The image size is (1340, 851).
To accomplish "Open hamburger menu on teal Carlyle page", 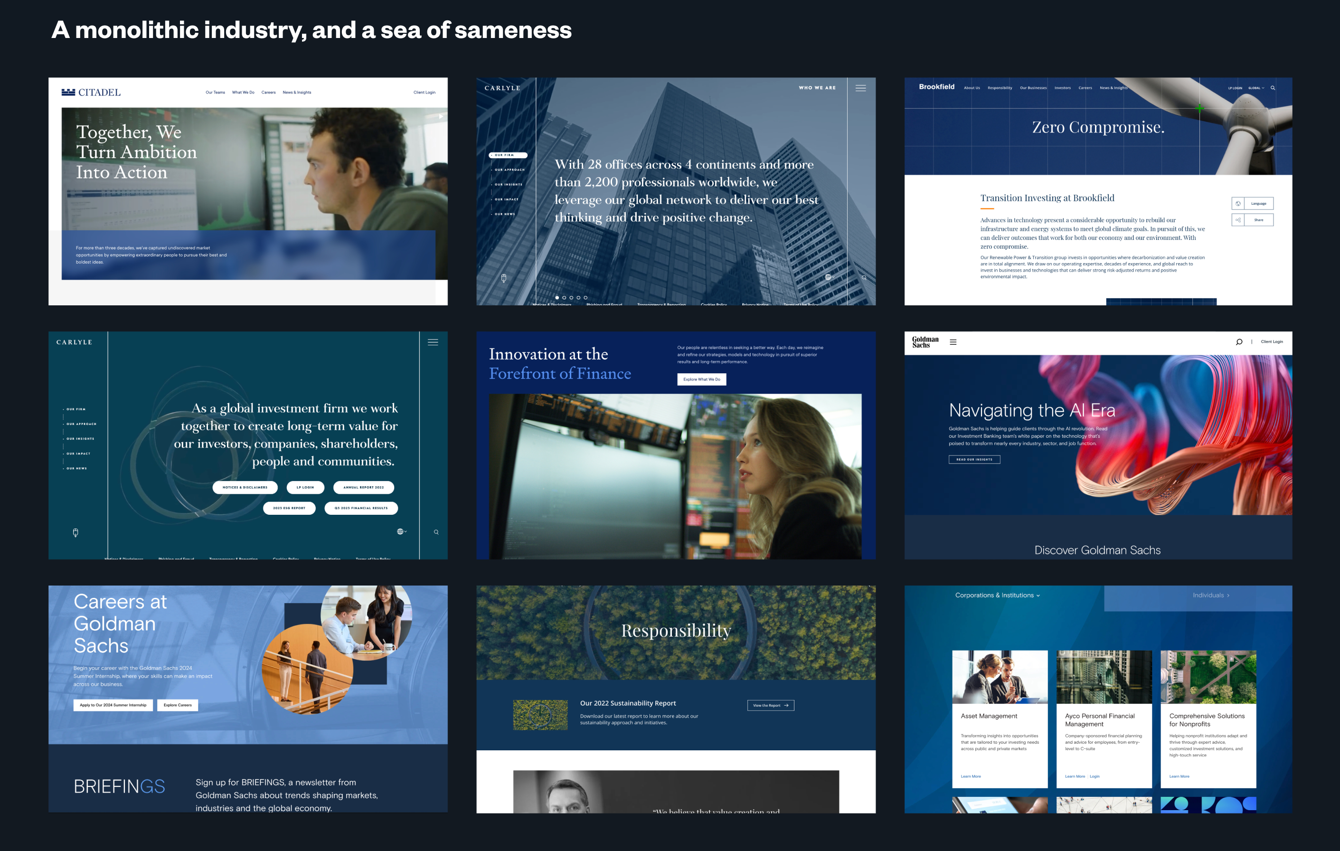I will tap(433, 342).
